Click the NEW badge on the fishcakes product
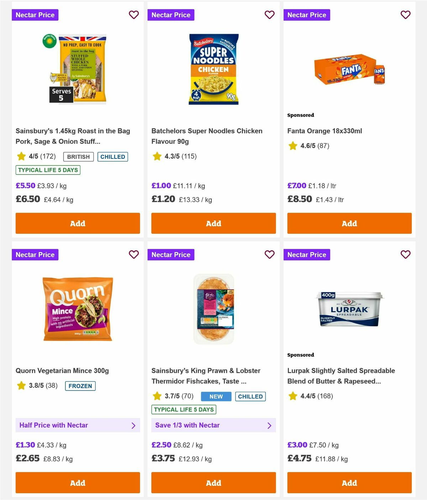Image resolution: width=427 pixels, height=500 pixels. (216, 396)
